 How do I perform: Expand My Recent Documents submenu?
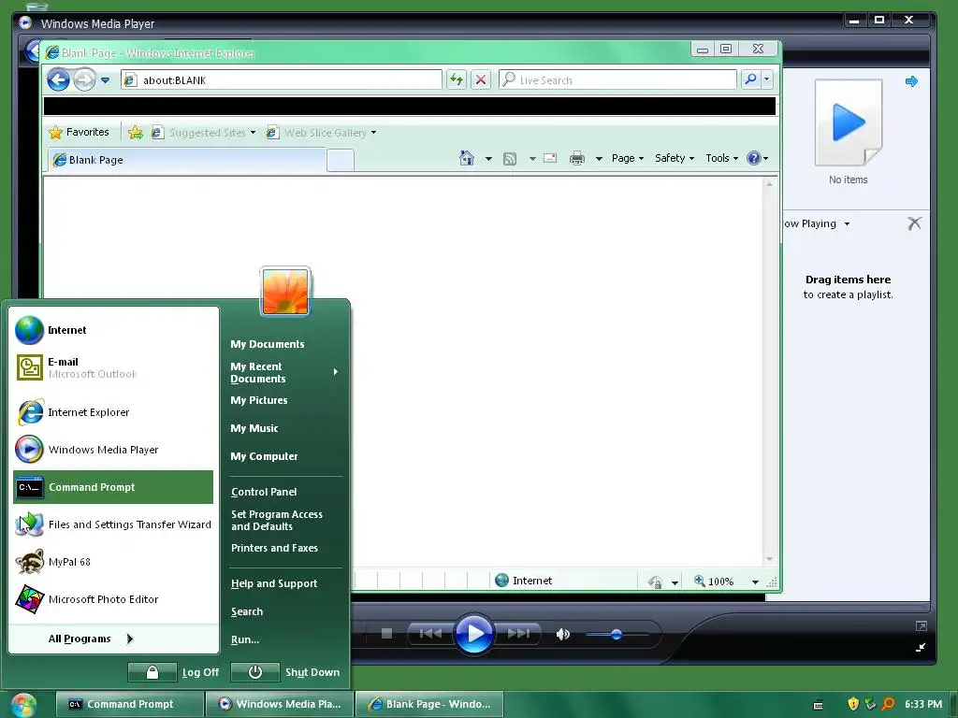tap(284, 372)
